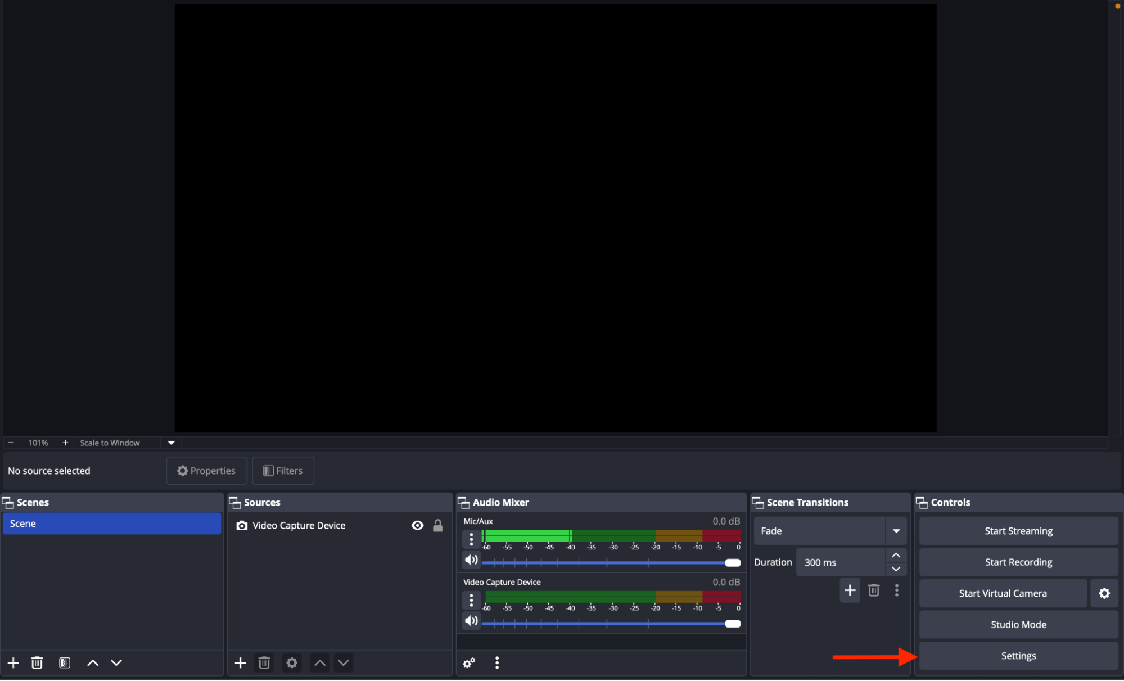The width and height of the screenshot is (1124, 681).
Task: Click the Mic/Aux audio level meter
Action: point(611,536)
